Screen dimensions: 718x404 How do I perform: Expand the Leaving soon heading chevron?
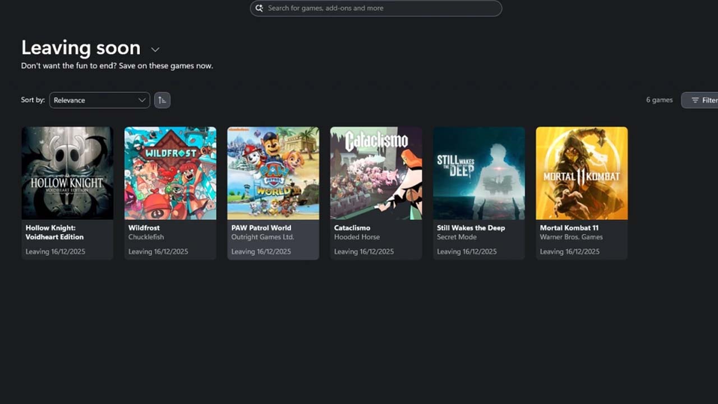[x=155, y=49]
